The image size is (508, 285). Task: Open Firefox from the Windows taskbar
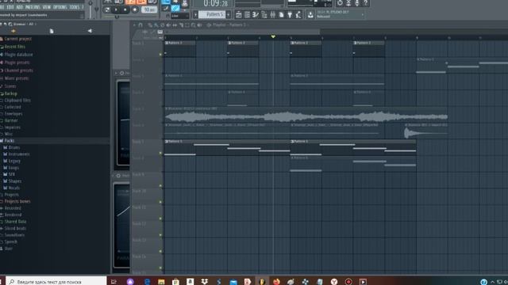276,282
